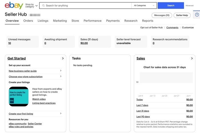The width and height of the screenshot is (200, 135).
Task: Expand Create your first listing chevron
Action: [61, 114]
